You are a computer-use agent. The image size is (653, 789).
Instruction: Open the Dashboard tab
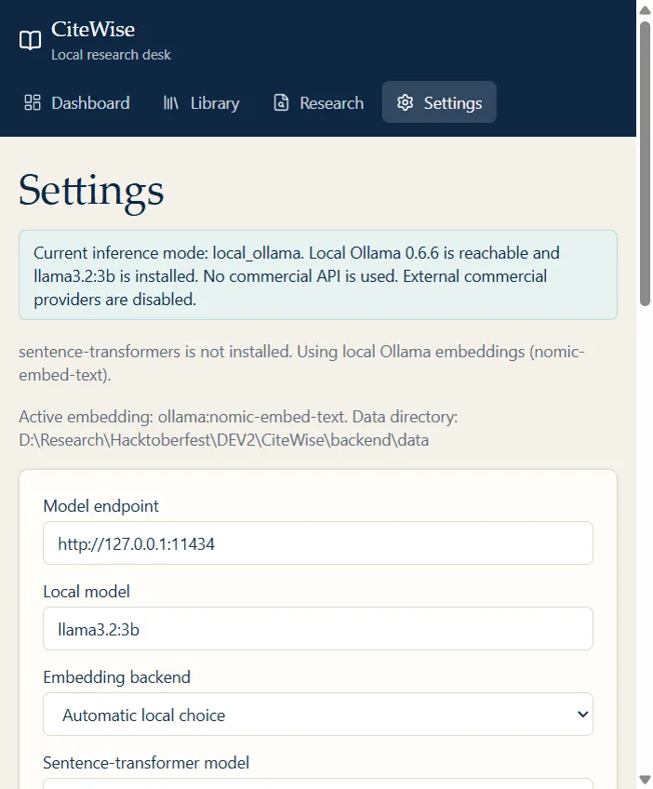click(x=77, y=102)
